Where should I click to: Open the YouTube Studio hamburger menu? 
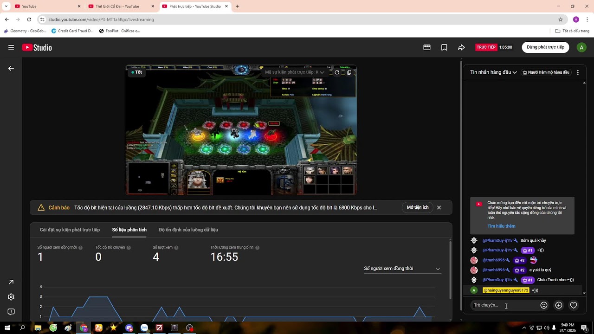(x=11, y=47)
